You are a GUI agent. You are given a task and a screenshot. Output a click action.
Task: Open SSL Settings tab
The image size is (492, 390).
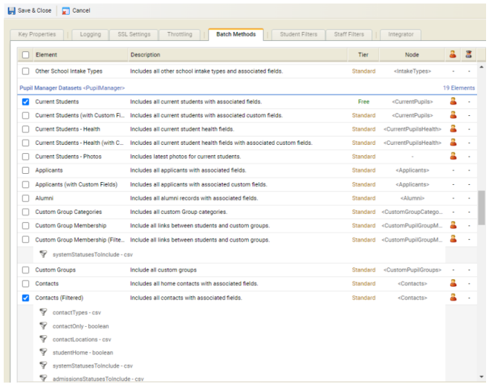tap(134, 34)
